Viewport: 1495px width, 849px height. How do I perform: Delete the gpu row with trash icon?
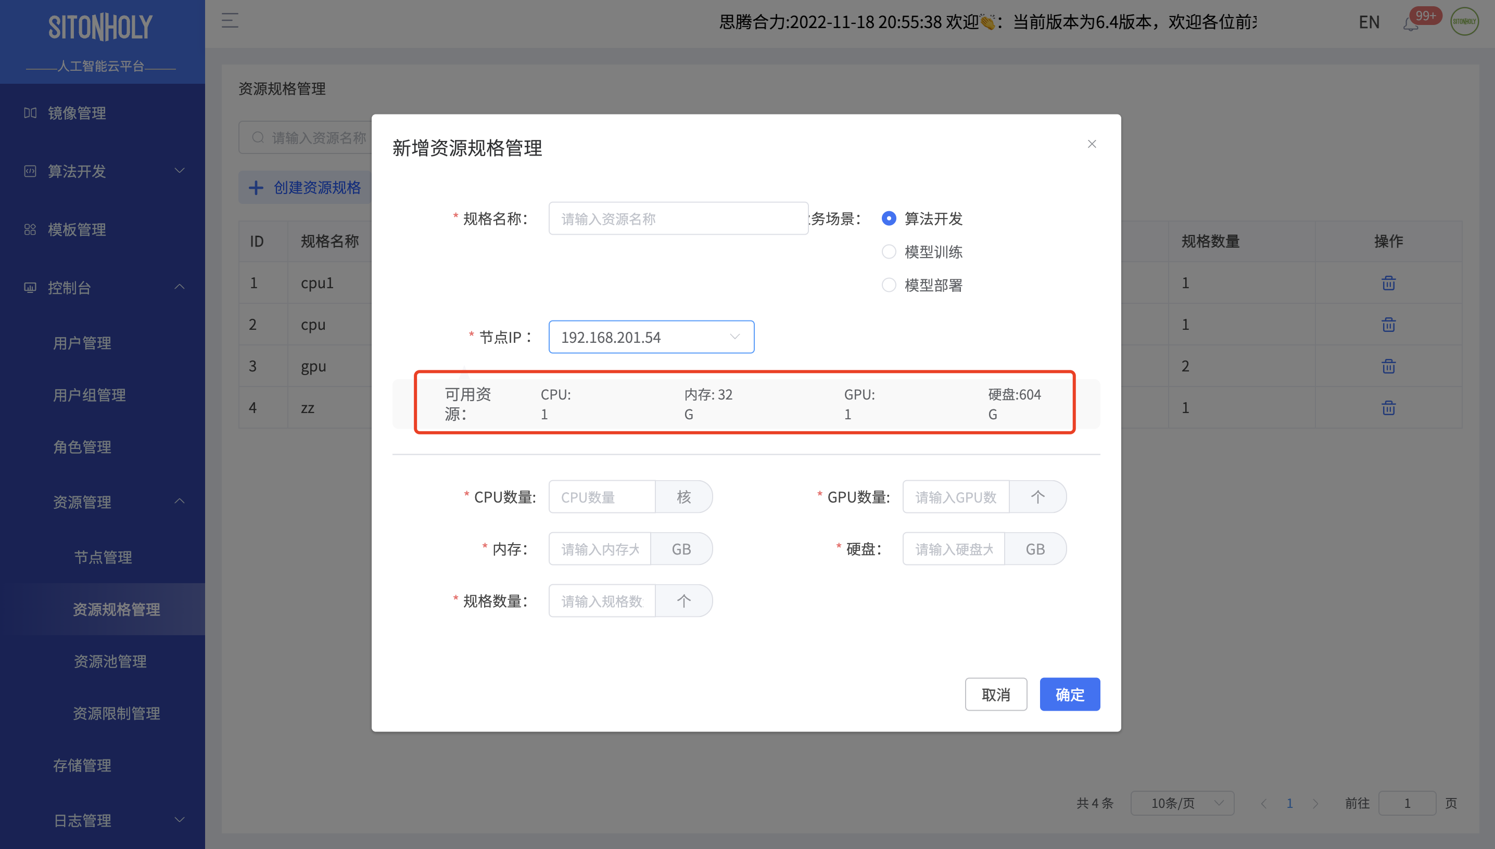(1388, 366)
